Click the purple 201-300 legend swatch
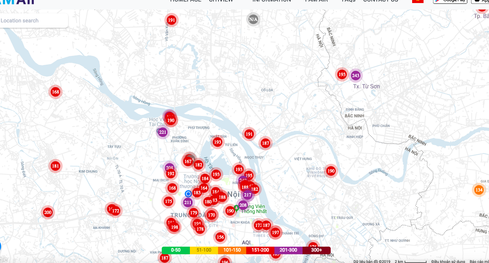 click(x=288, y=250)
